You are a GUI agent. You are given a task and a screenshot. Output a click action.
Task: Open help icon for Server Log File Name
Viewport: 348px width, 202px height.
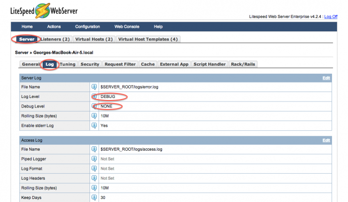(94, 87)
